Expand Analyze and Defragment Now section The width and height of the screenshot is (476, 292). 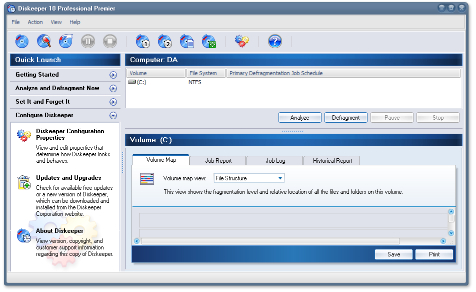[x=113, y=88]
